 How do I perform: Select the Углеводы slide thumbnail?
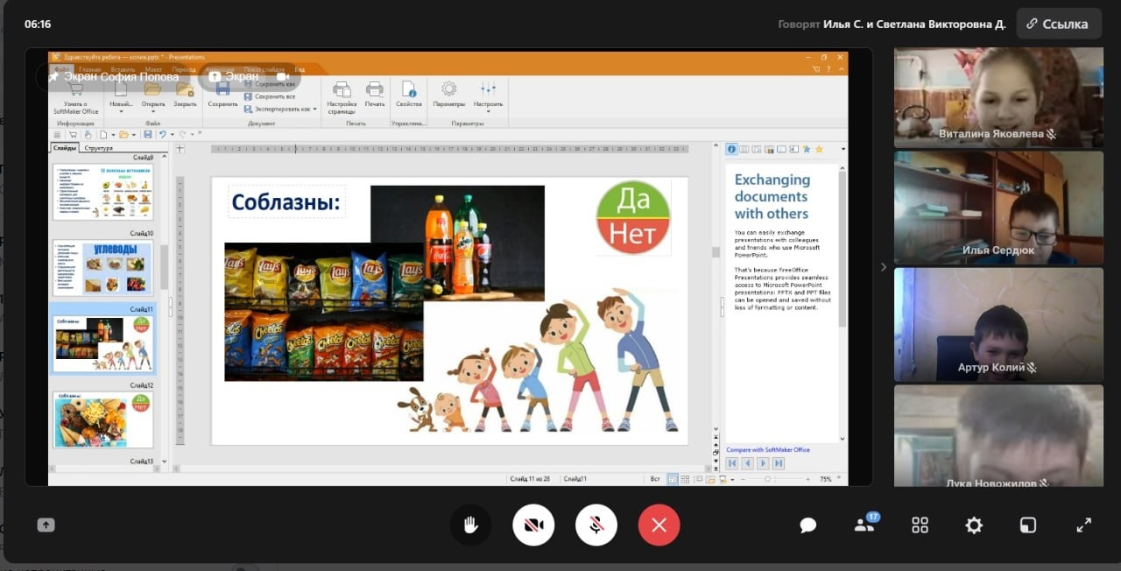[102, 269]
